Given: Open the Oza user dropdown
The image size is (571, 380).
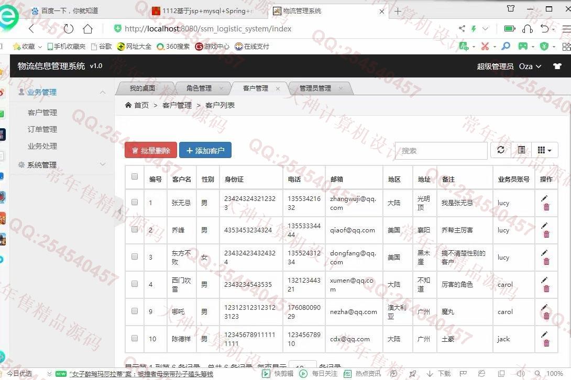Looking at the screenshot, I should point(530,66).
